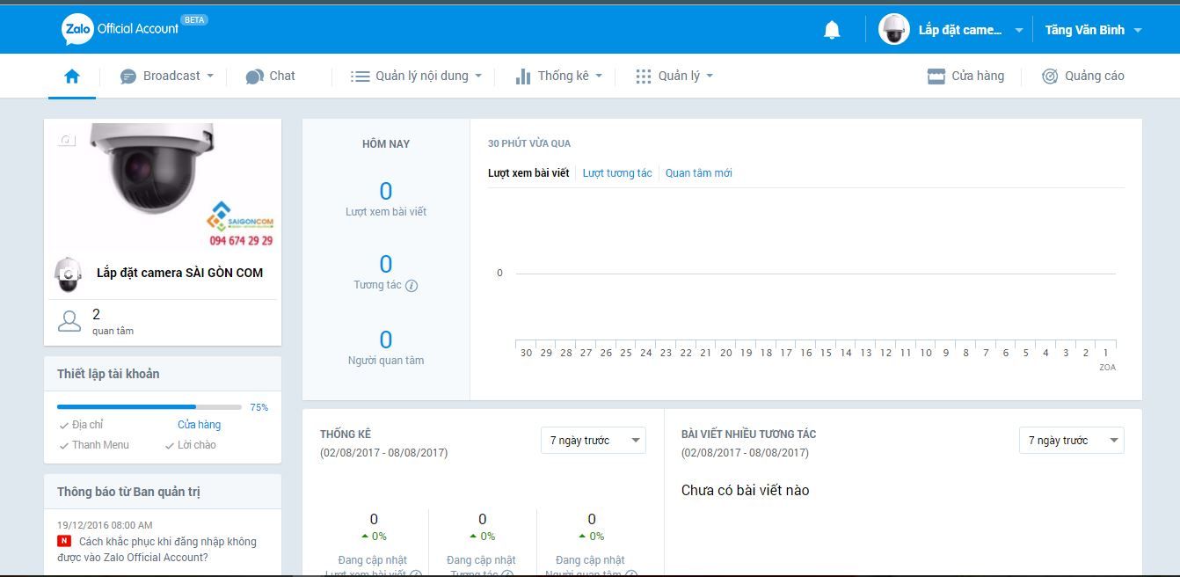The image size is (1180, 577).
Task: Click the info icon beside Tương tác
Action: (412, 286)
